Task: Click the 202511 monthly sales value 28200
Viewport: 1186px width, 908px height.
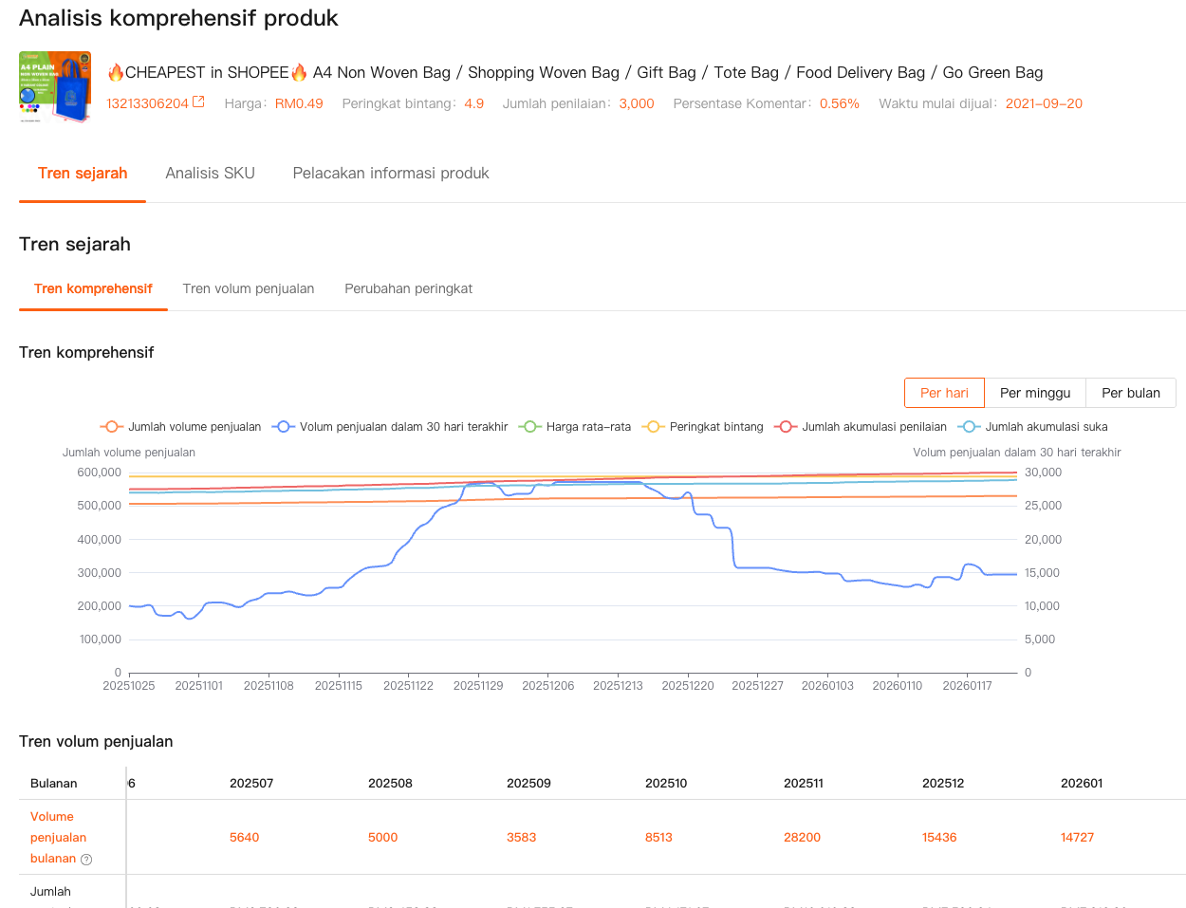Action: 802,837
